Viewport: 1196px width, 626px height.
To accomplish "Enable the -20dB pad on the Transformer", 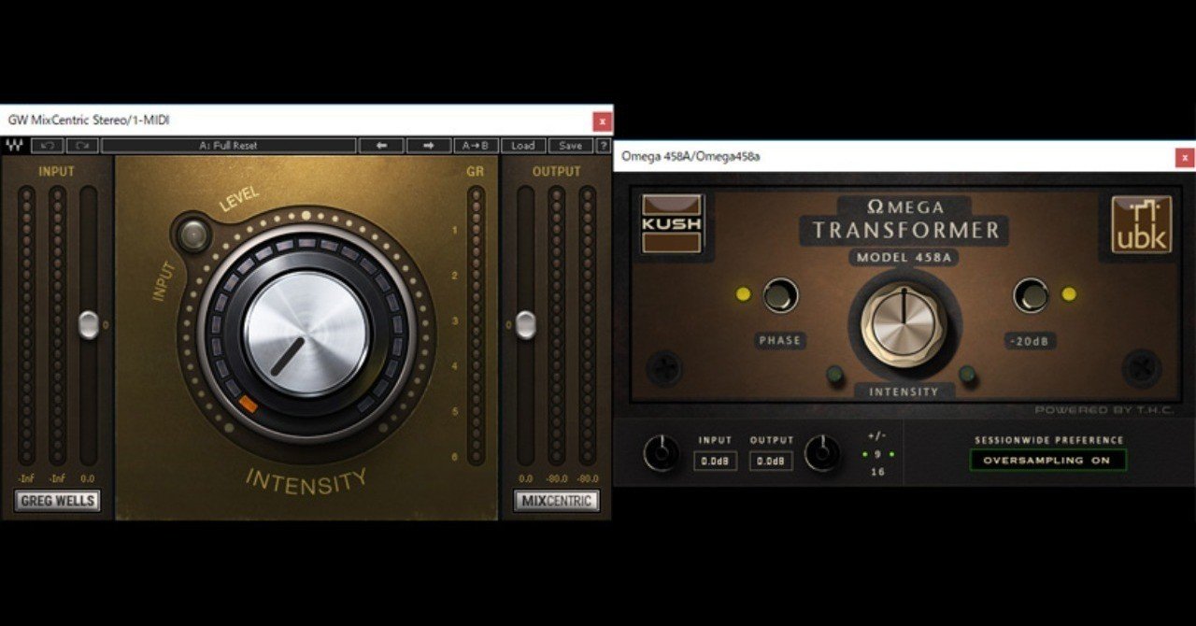I will (1031, 295).
